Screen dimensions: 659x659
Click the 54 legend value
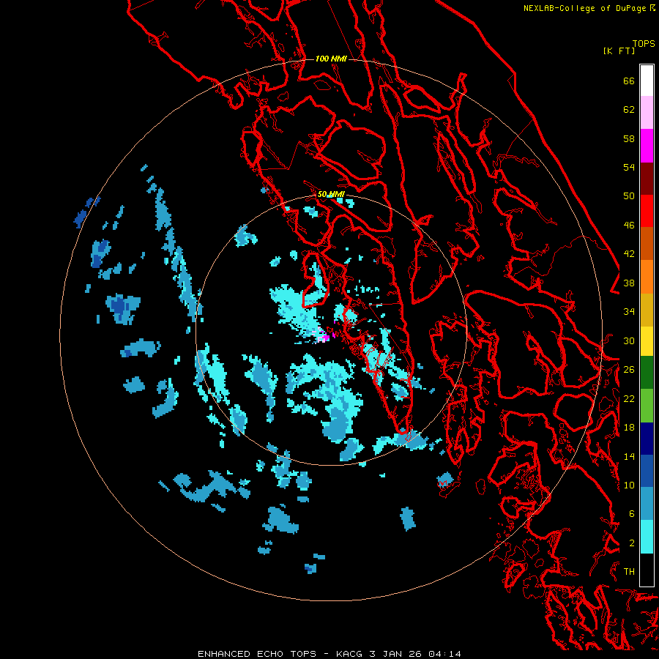629,167
